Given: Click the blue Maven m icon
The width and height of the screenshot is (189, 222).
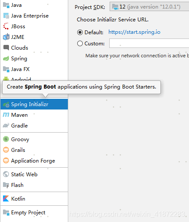Looking at the screenshot, I should (x=6, y=115).
